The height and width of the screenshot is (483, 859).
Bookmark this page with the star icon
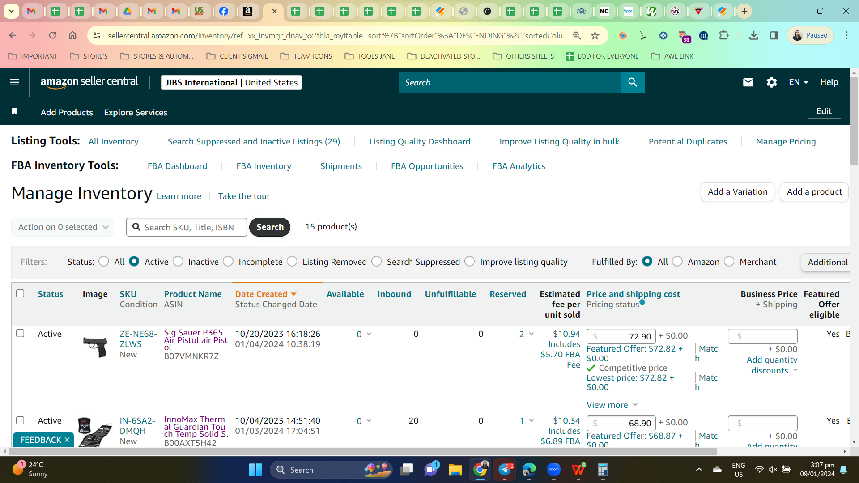pyautogui.click(x=595, y=35)
